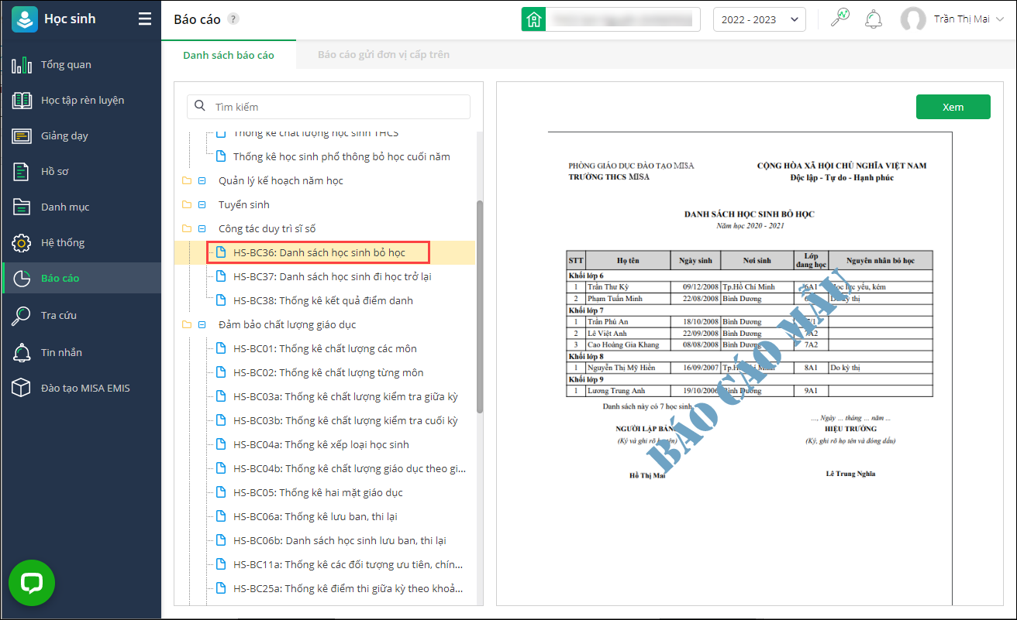
Task: Go to Tổng quan in sidebar
Action: pyautogui.click(x=81, y=64)
